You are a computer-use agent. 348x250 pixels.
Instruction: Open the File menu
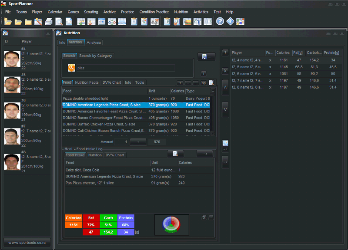coord(8,12)
